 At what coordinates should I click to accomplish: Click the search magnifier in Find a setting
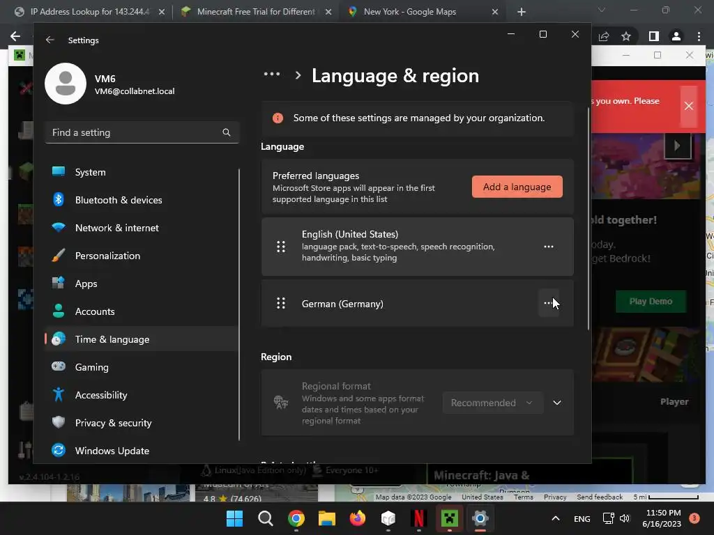click(227, 132)
